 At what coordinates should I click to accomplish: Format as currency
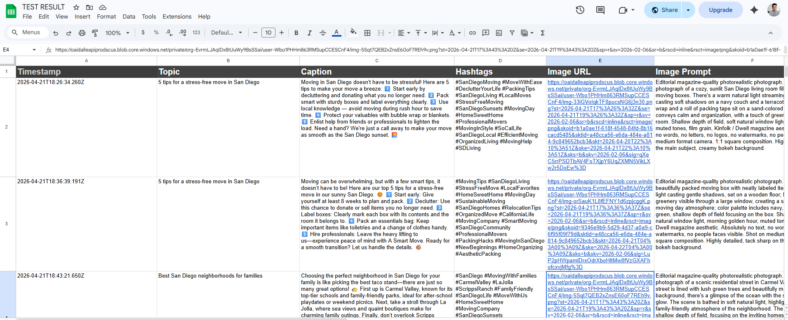pos(143,33)
